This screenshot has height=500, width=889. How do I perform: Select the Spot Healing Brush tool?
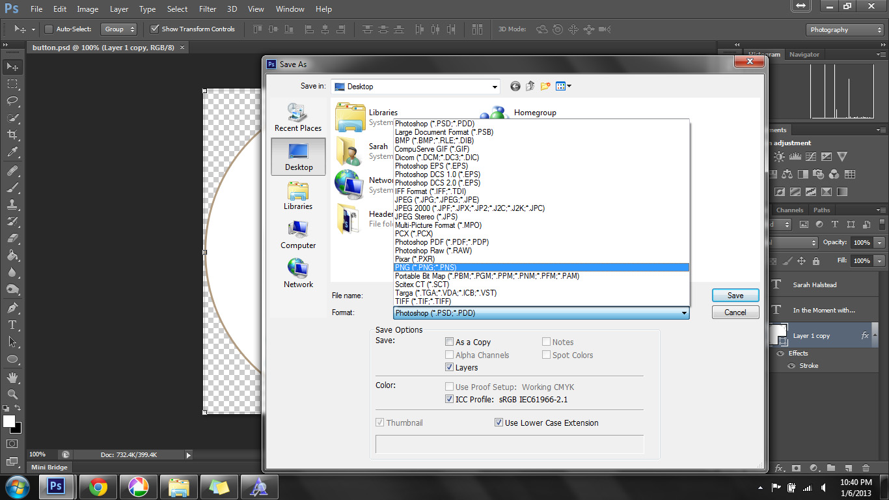12,171
